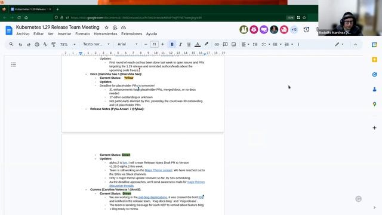Decrease the font size
Image resolution: width=382 pixels, height=215 pixels.
point(146,44)
